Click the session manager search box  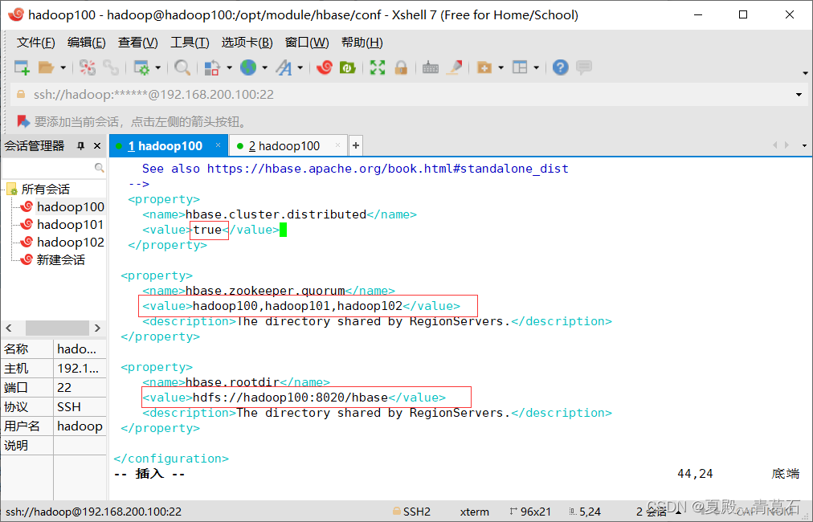pyautogui.click(x=47, y=167)
